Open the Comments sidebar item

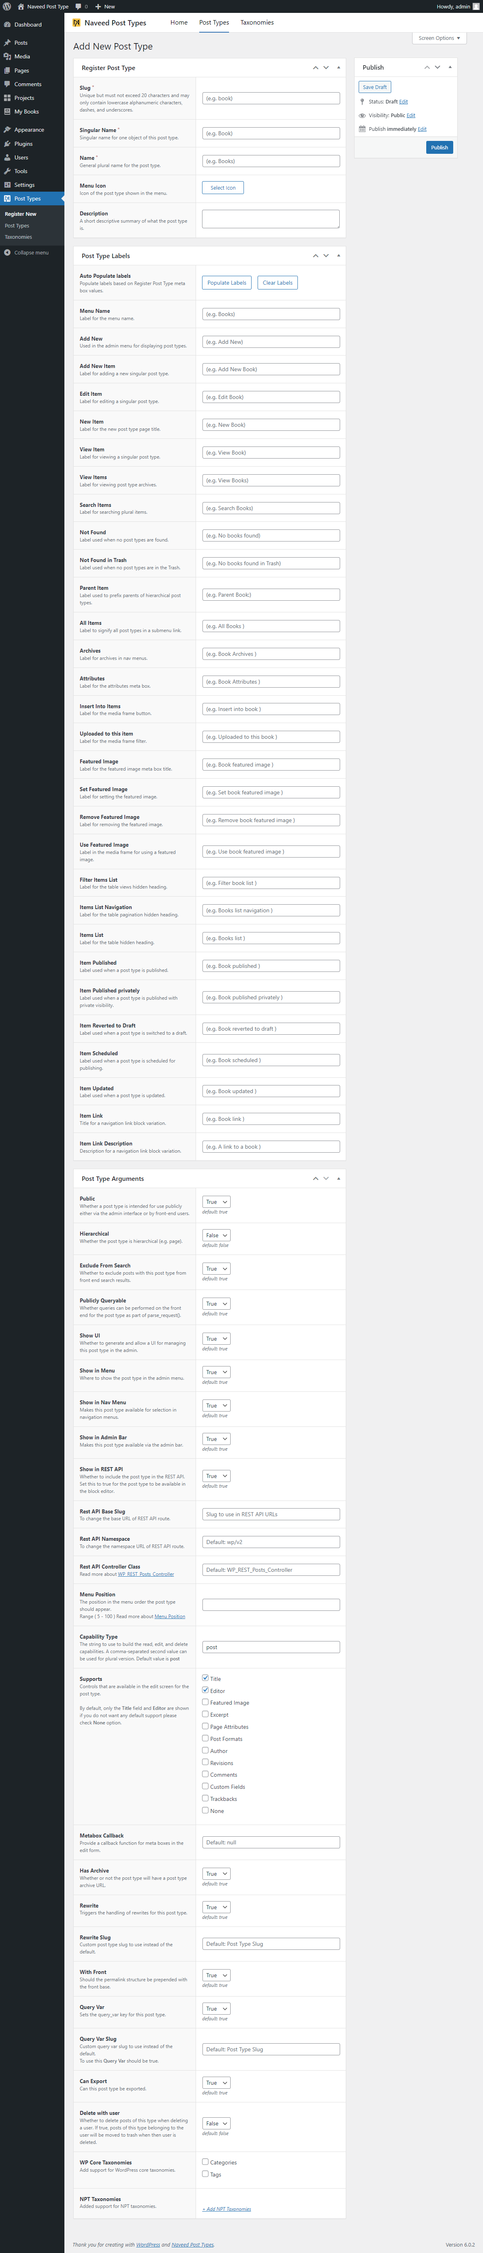[x=27, y=84]
